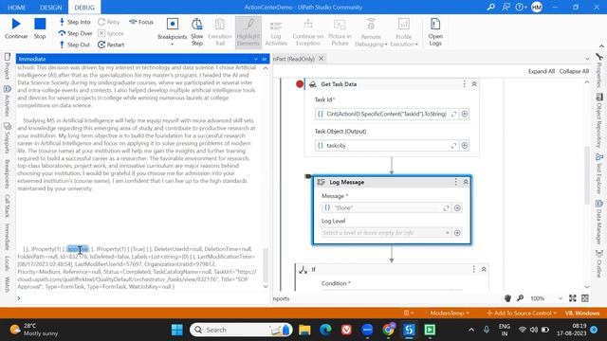The height and width of the screenshot is (341, 607).
Task: Open the Snippets side panel
Action: tap(7, 137)
